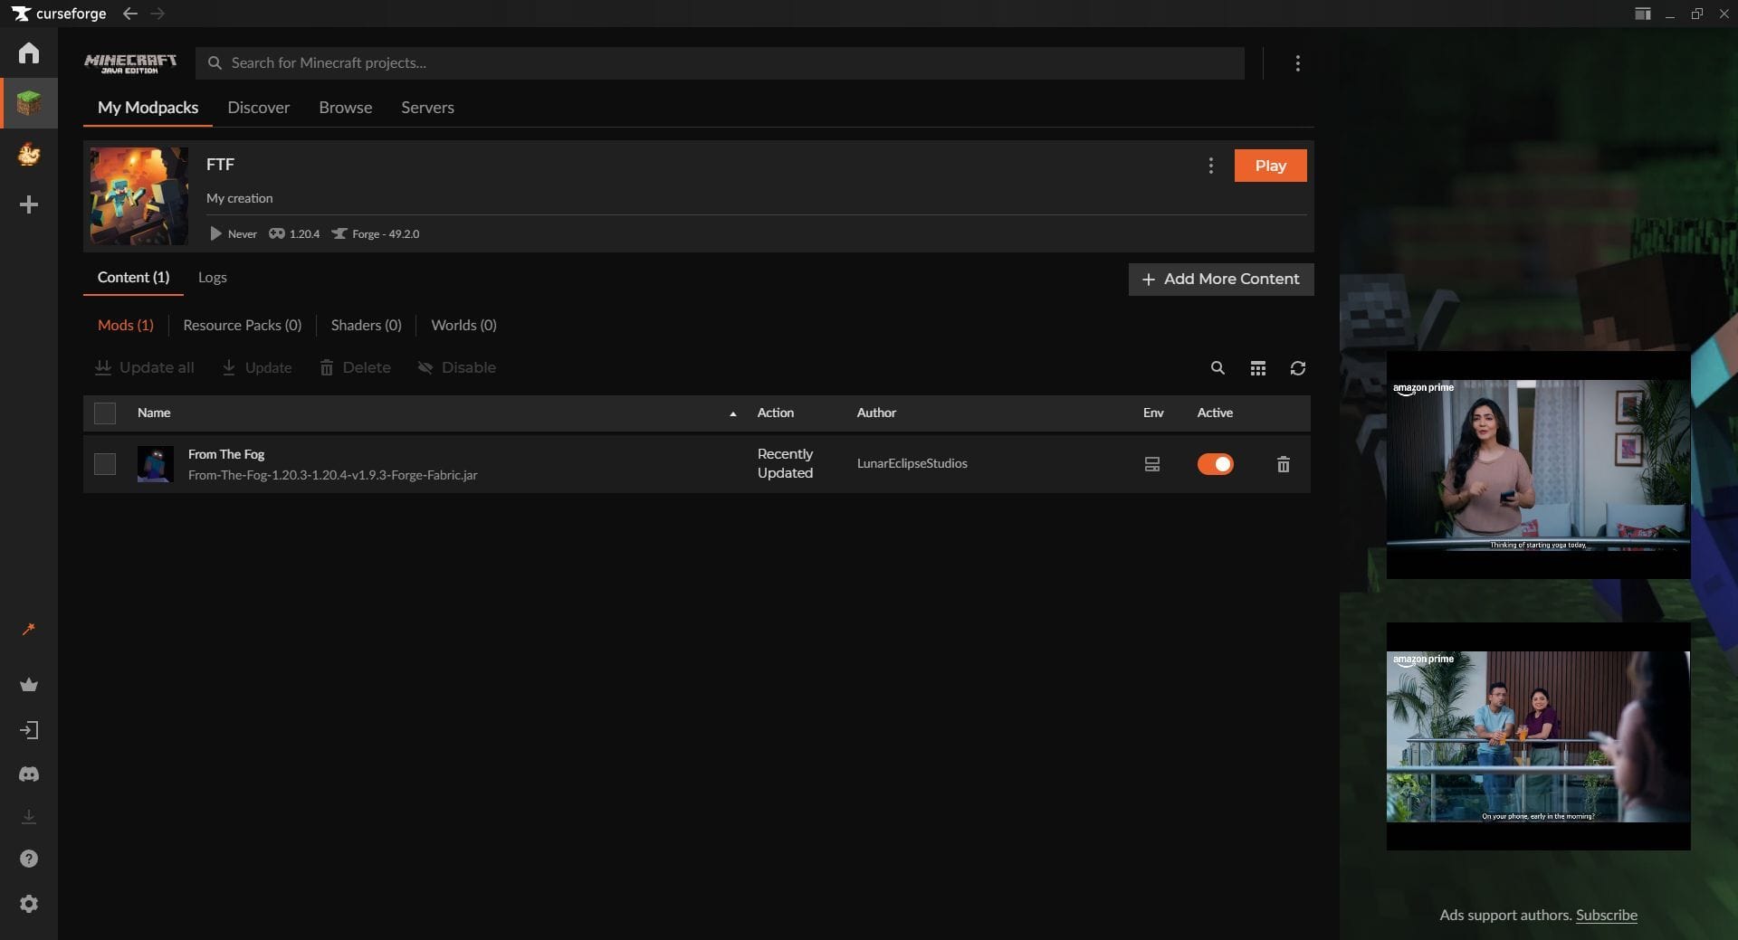Delete From The Fog with trash icon
Screen dimensions: 1738x940
pos(1283,464)
